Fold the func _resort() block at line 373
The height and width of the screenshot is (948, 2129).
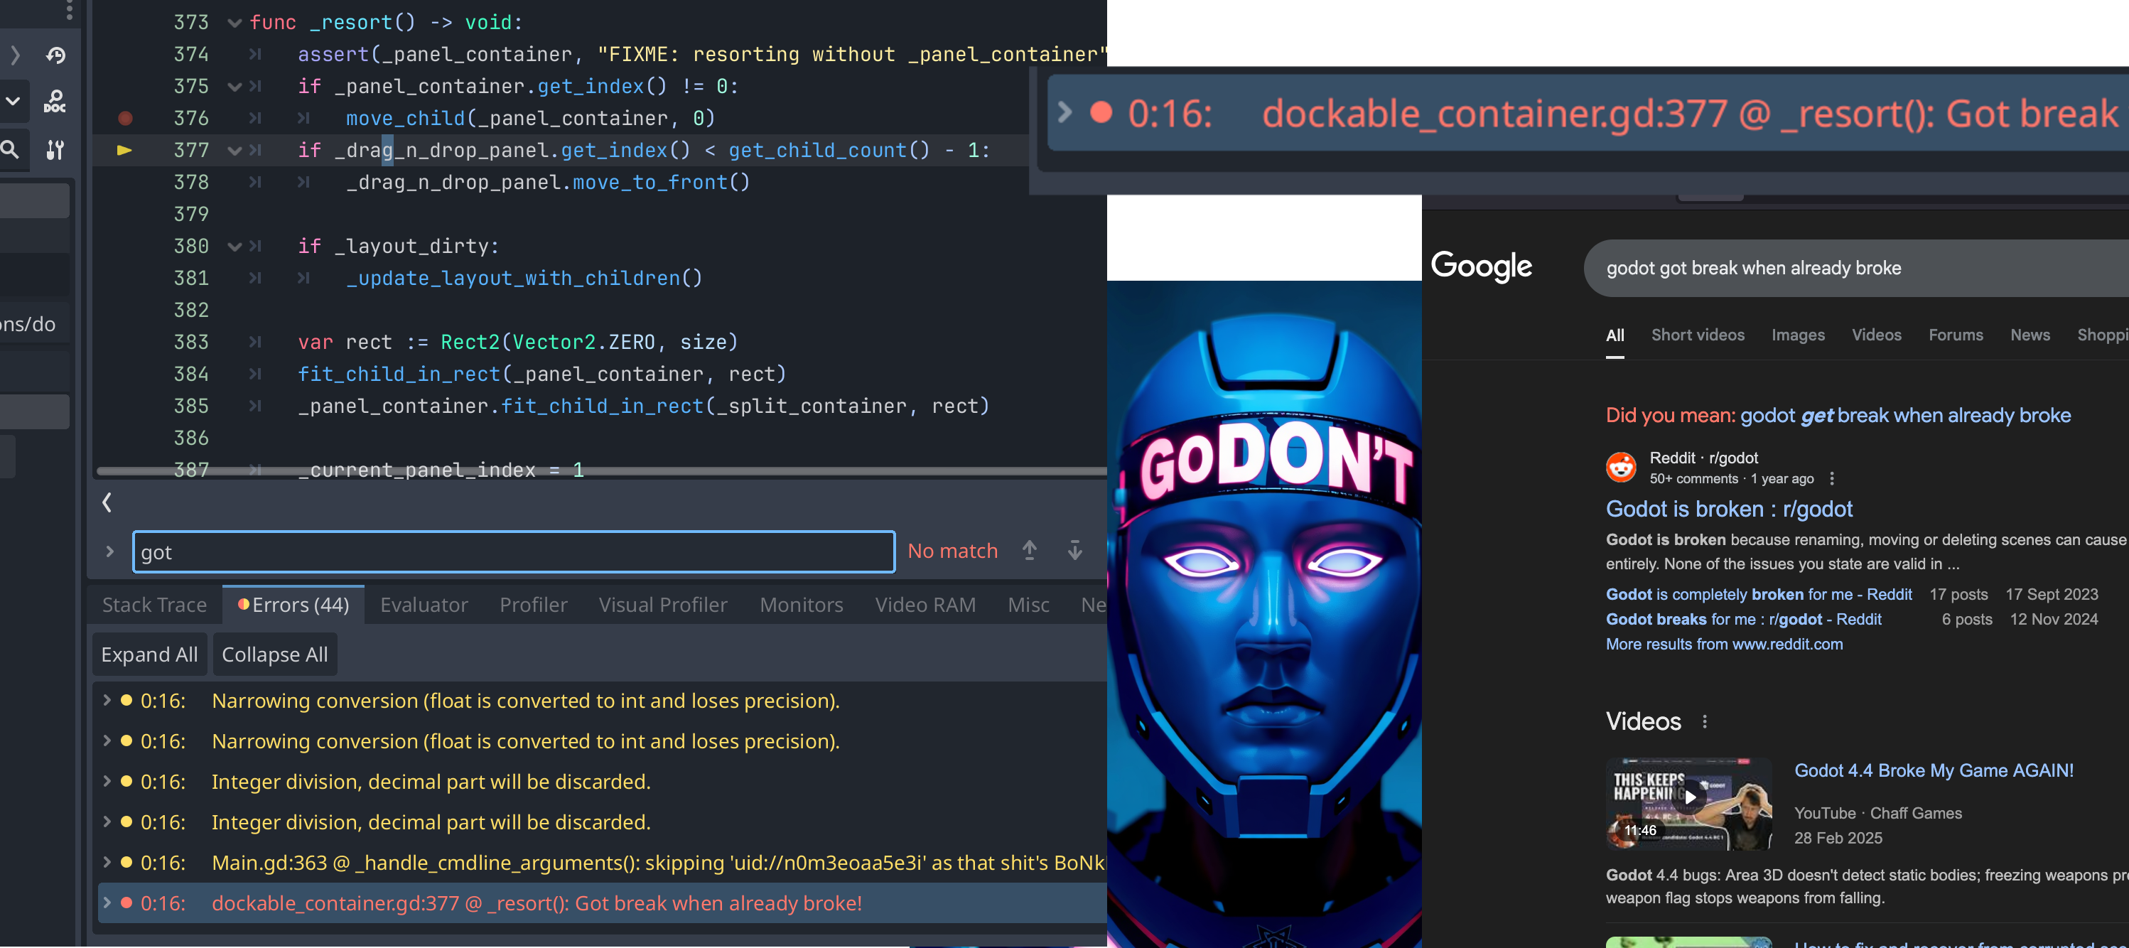coord(234,23)
